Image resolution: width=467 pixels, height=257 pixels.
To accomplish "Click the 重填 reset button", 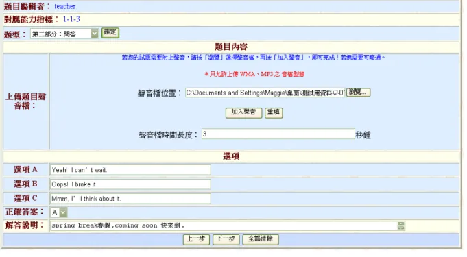I will pos(274,112).
